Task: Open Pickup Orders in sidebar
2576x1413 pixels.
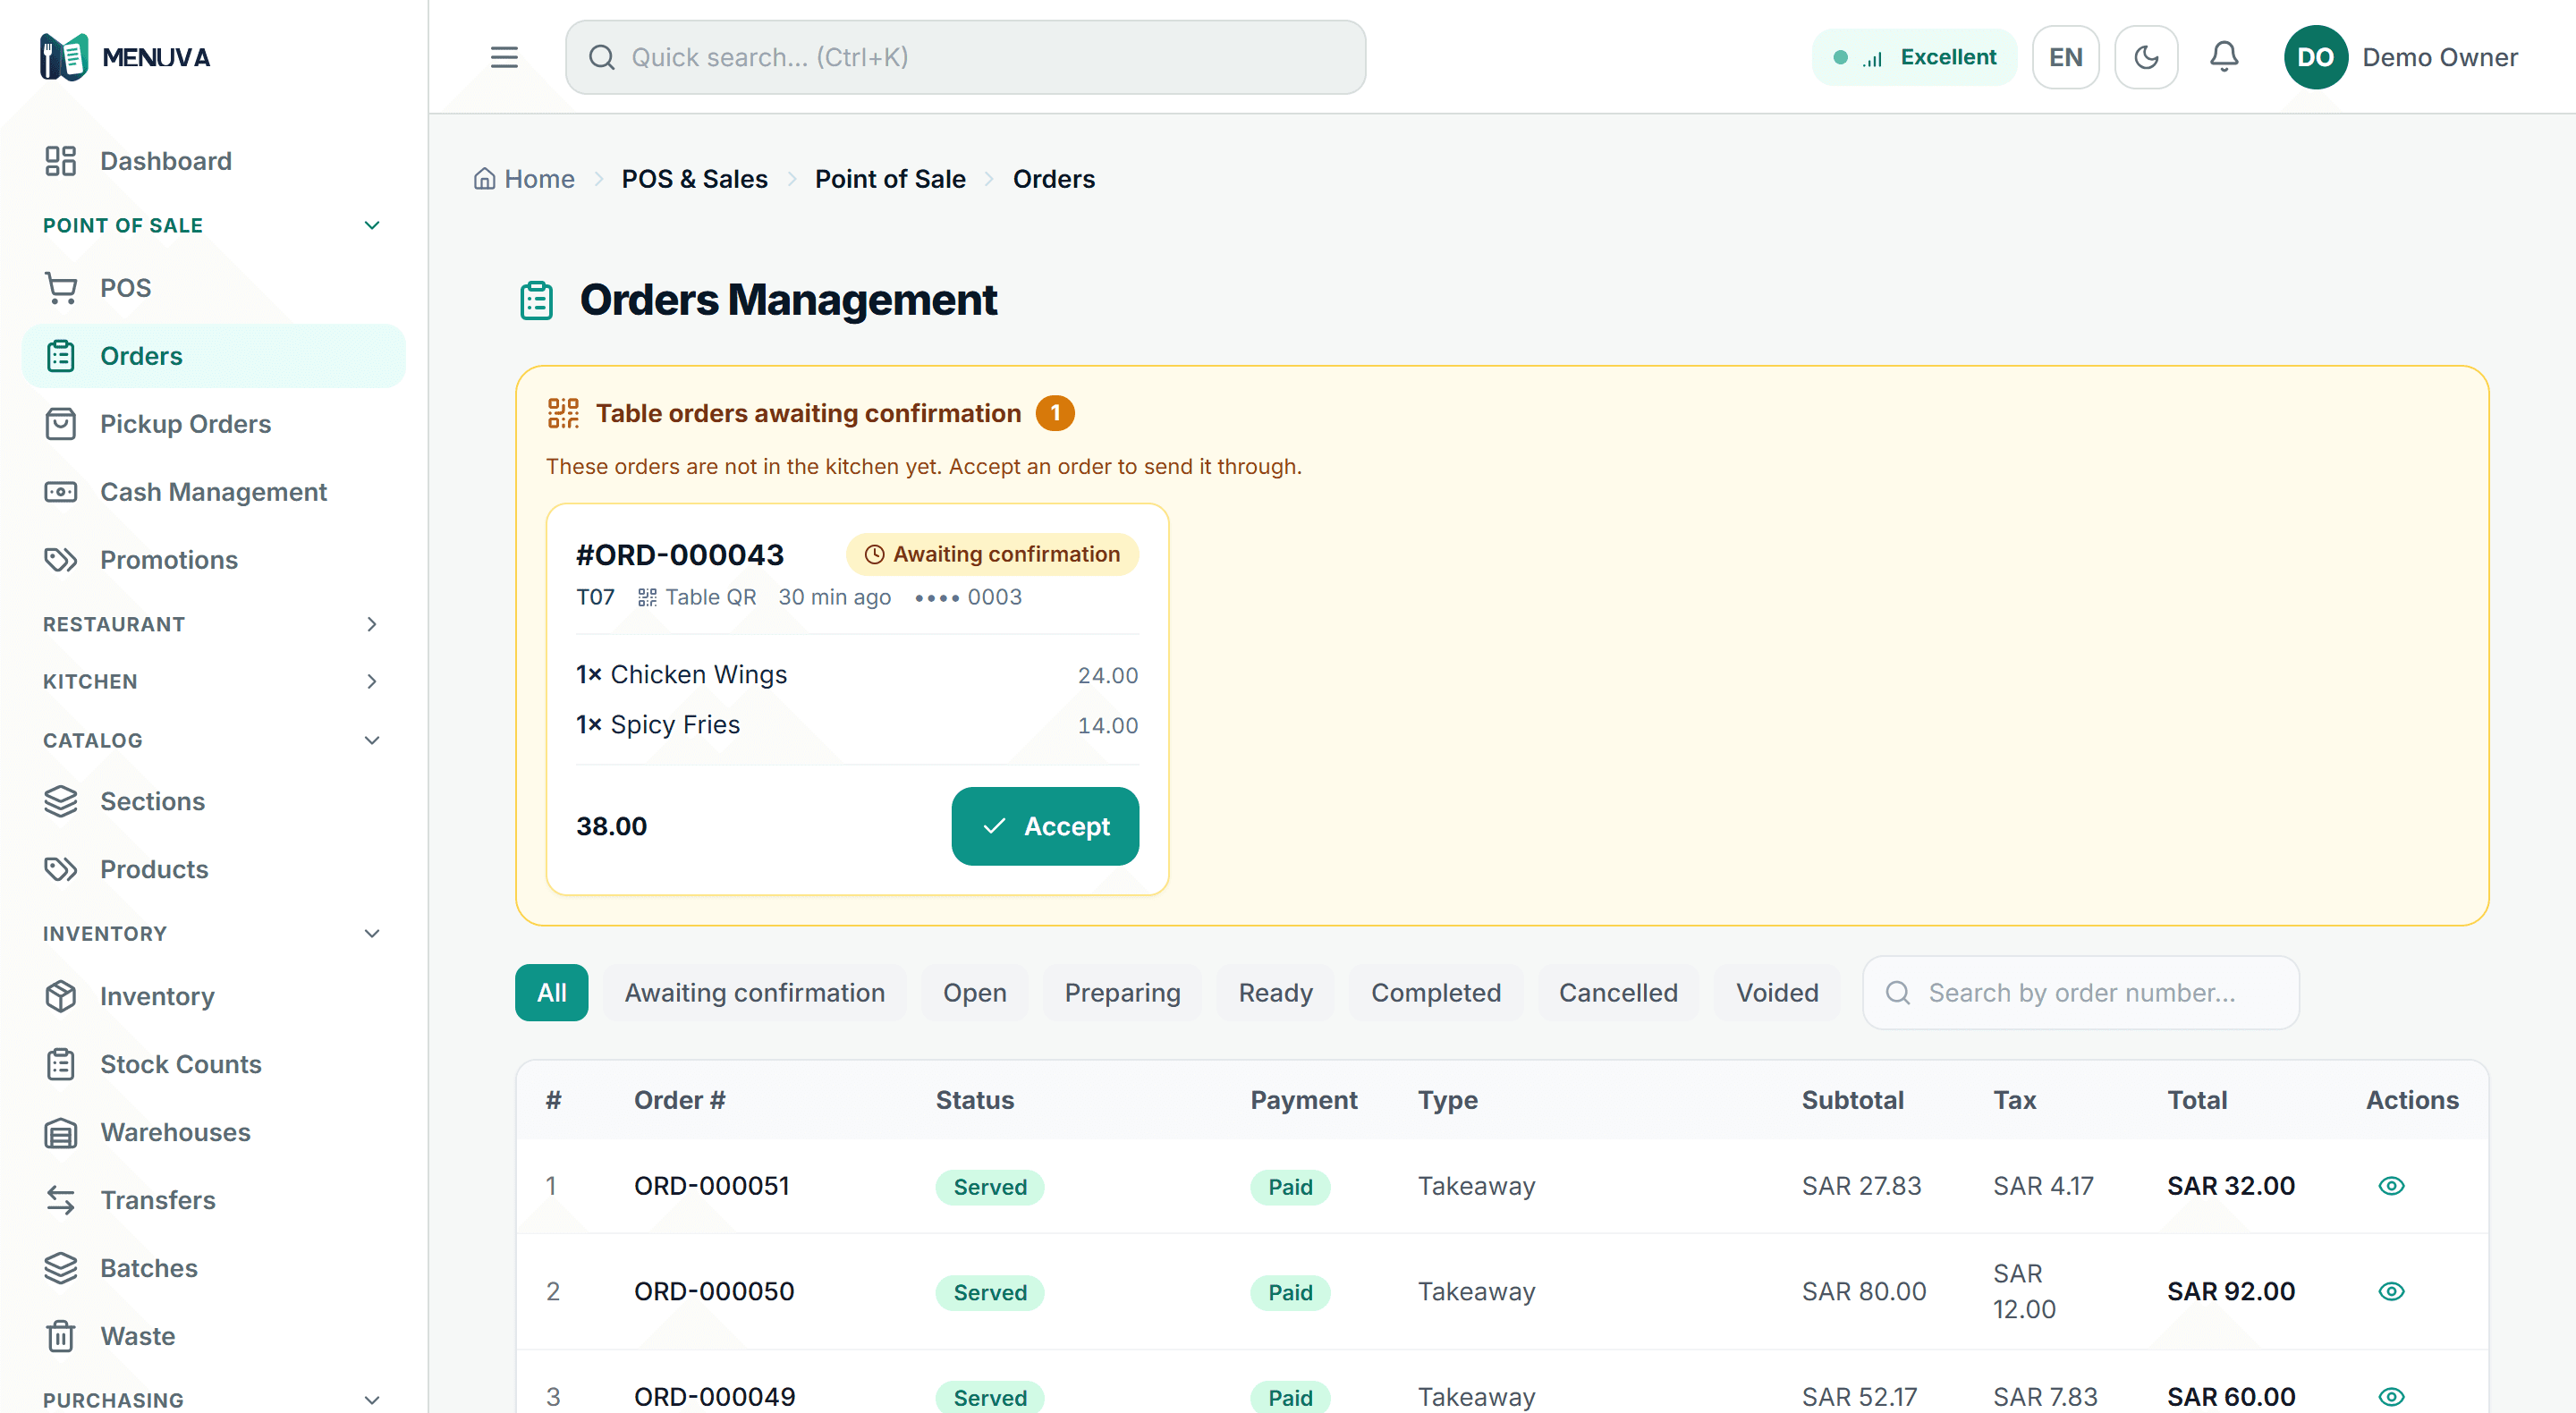Action: pos(213,424)
